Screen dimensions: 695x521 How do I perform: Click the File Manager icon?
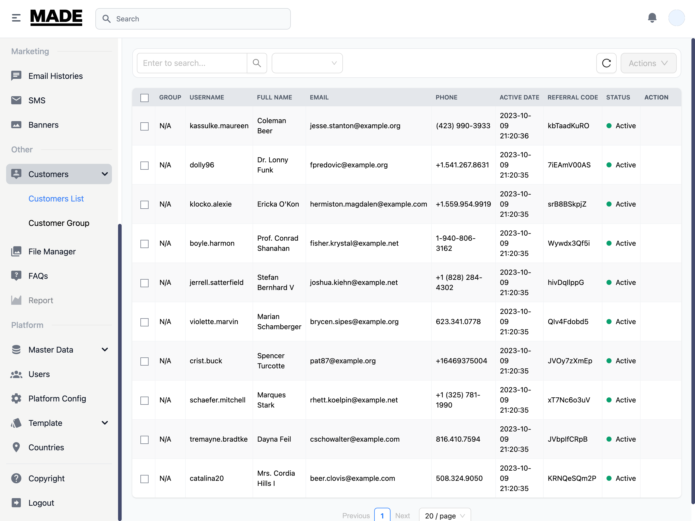[x=16, y=251]
